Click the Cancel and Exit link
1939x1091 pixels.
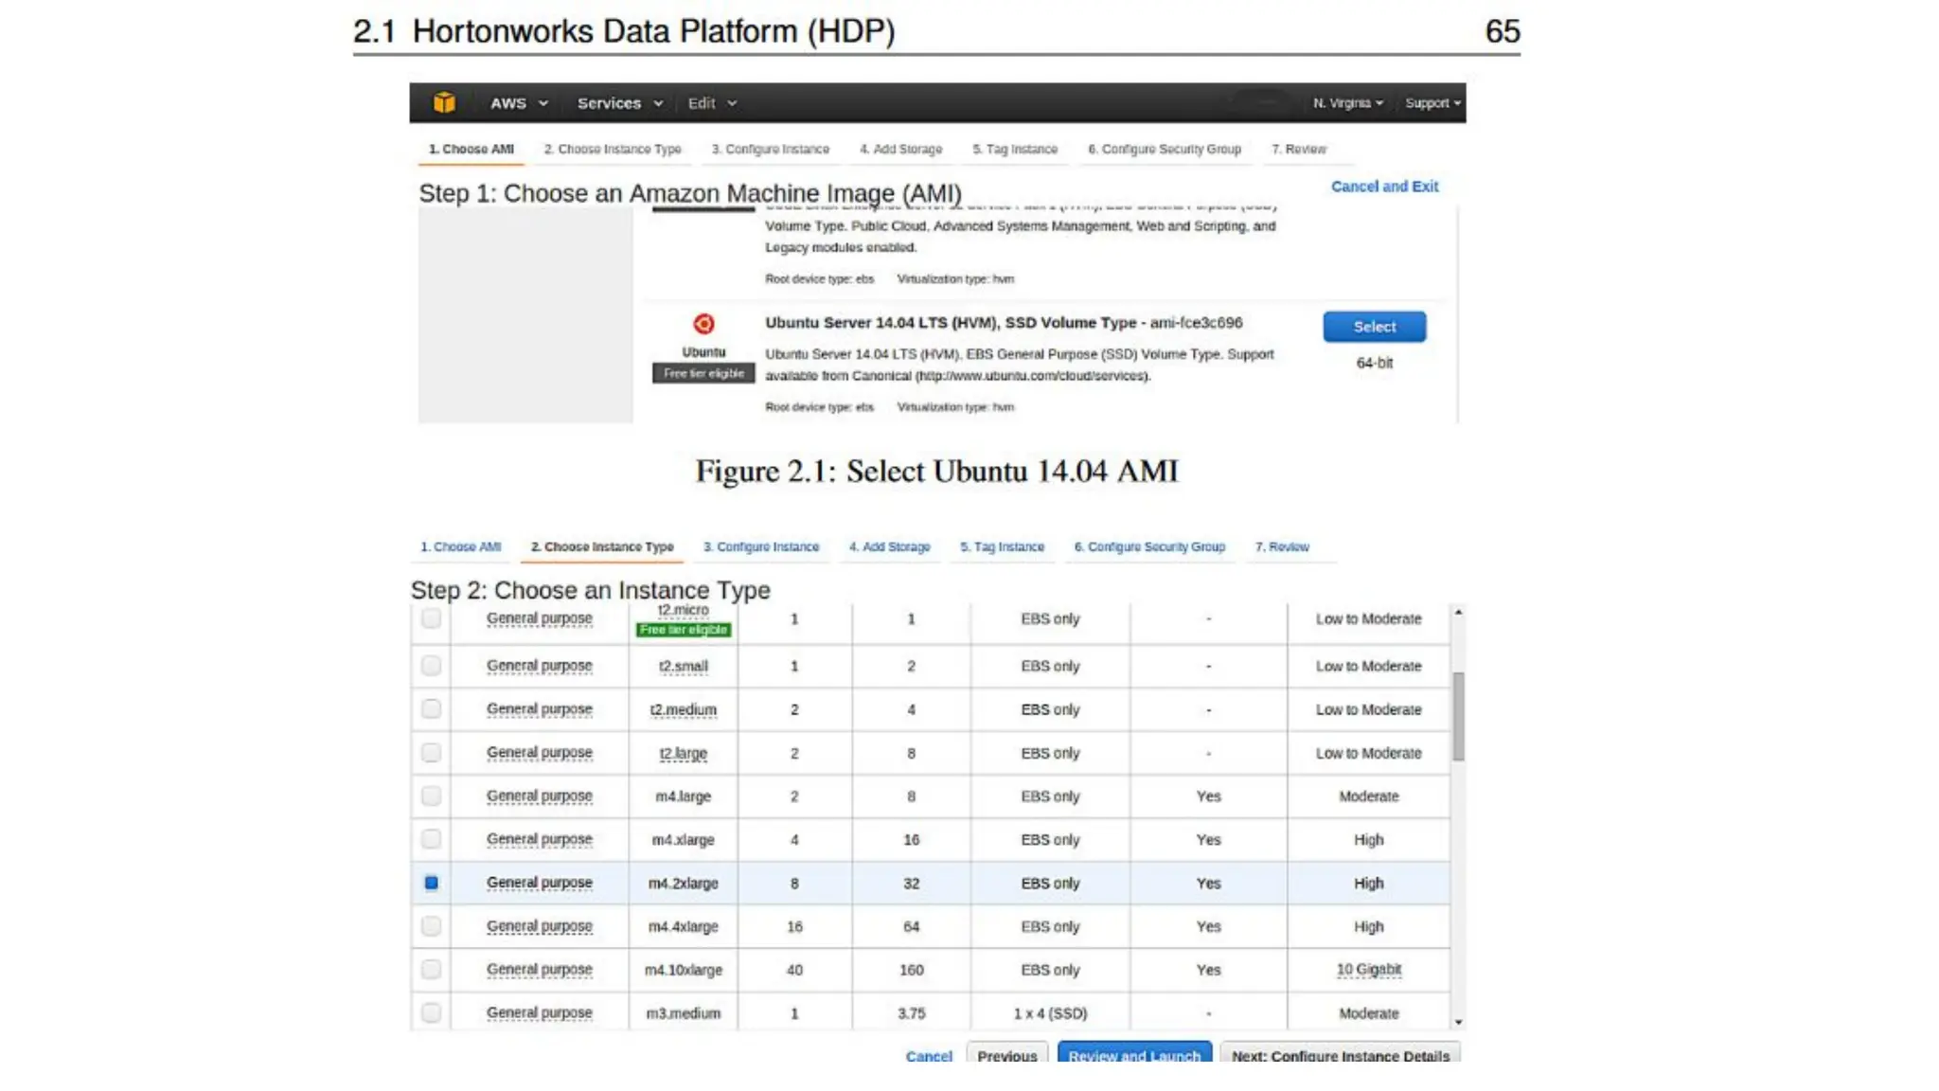(1384, 187)
